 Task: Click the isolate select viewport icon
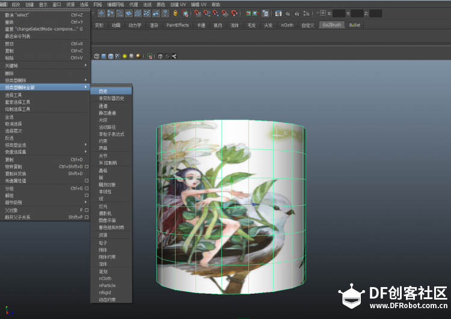click(x=150, y=56)
